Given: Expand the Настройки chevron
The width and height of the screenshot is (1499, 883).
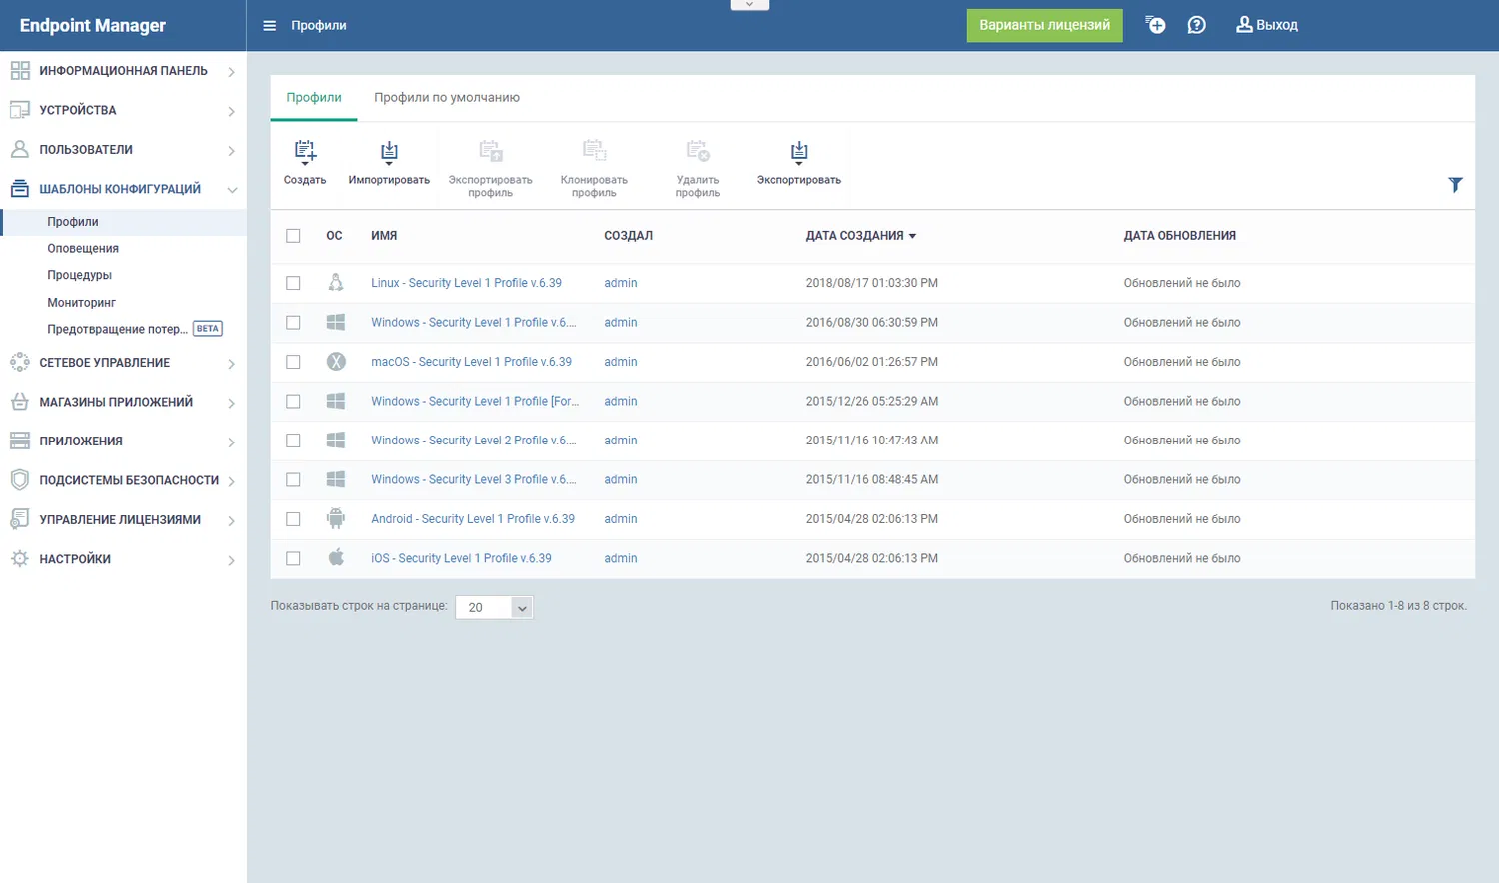Looking at the screenshot, I should (x=231, y=560).
